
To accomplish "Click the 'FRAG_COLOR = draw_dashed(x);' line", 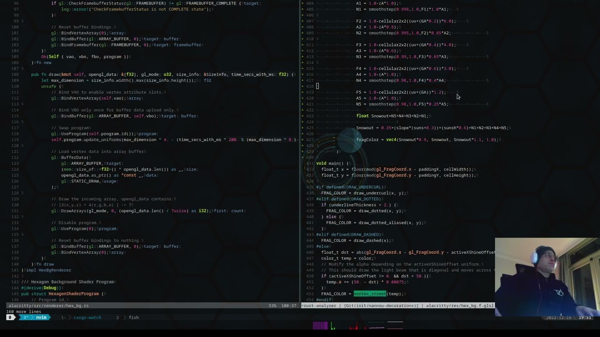I will [356, 241].
